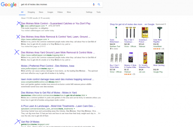This screenshot has width=193, height=127.
Task: Click the Buy 2 Get 1 Sweeneys product image
Action: click(131, 33)
